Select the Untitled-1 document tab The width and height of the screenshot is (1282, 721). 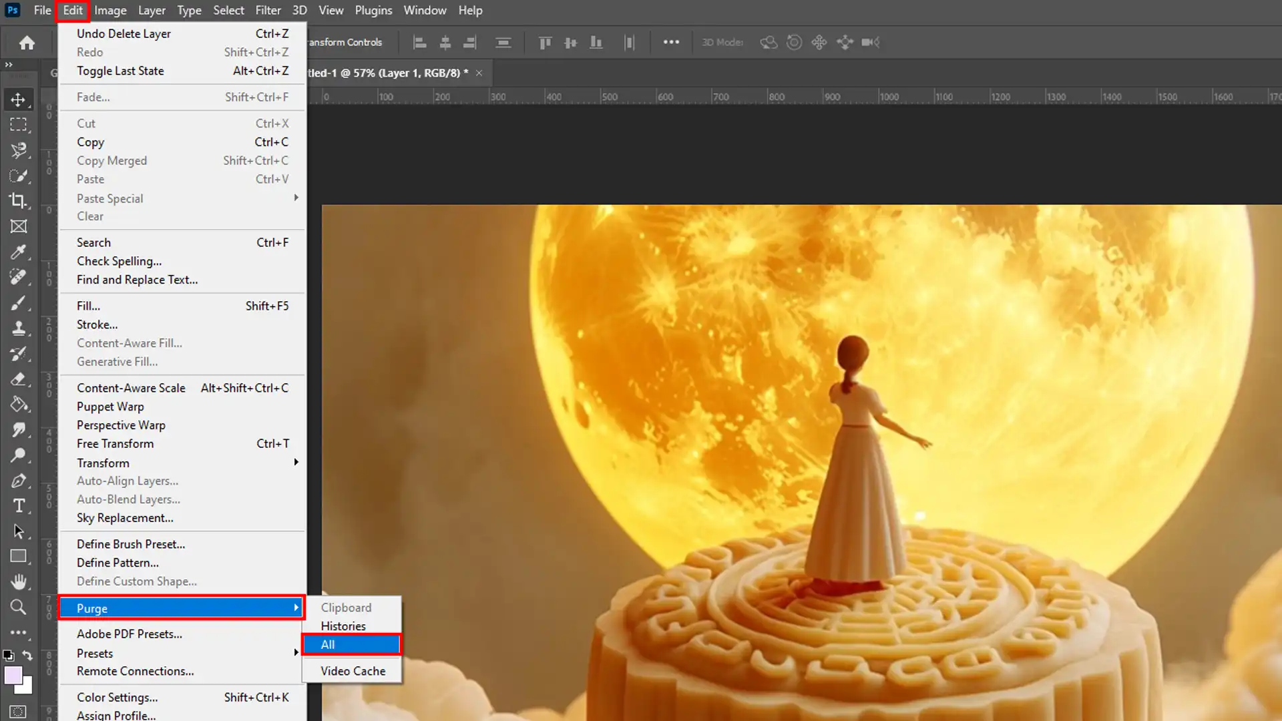[389, 73]
